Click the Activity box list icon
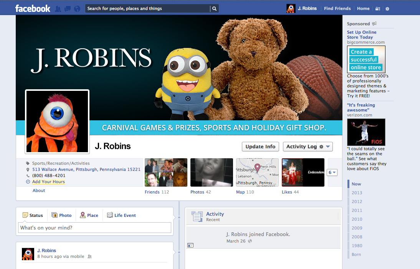Screen dimensions: 420x269 coord(197,217)
